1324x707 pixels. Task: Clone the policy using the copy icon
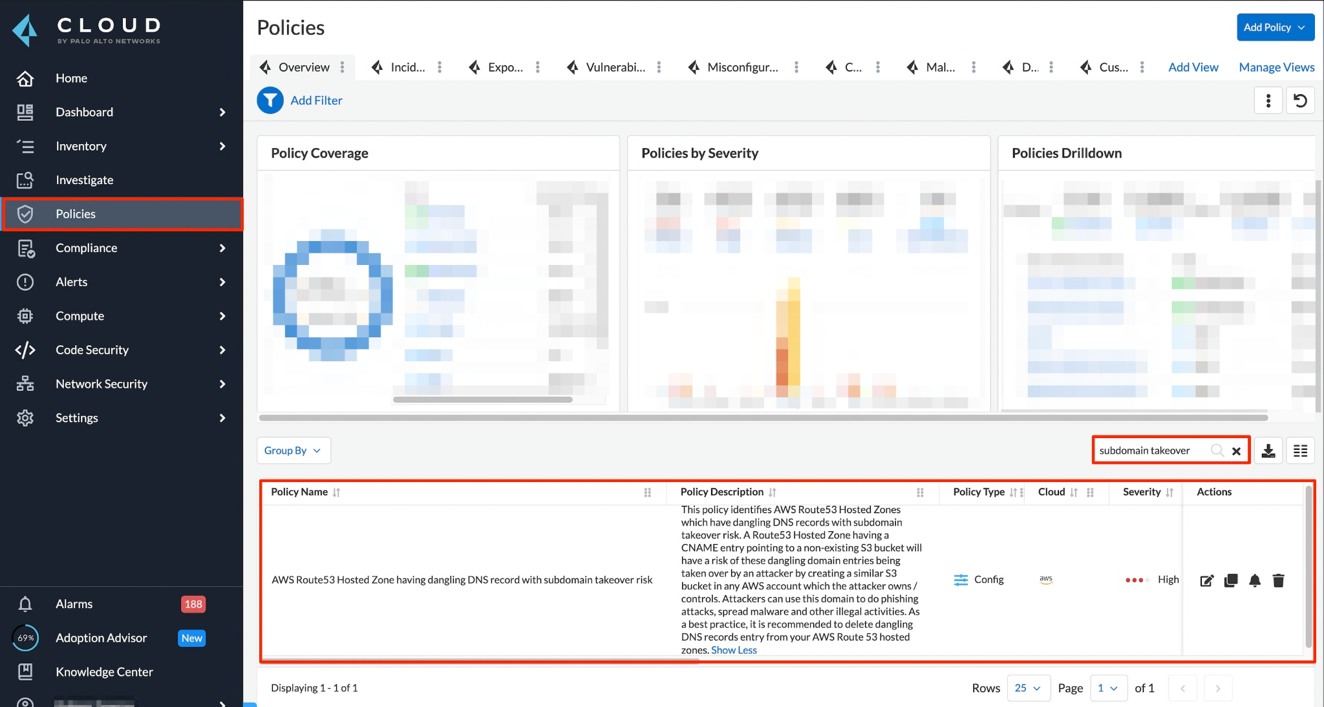pyautogui.click(x=1231, y=580)
